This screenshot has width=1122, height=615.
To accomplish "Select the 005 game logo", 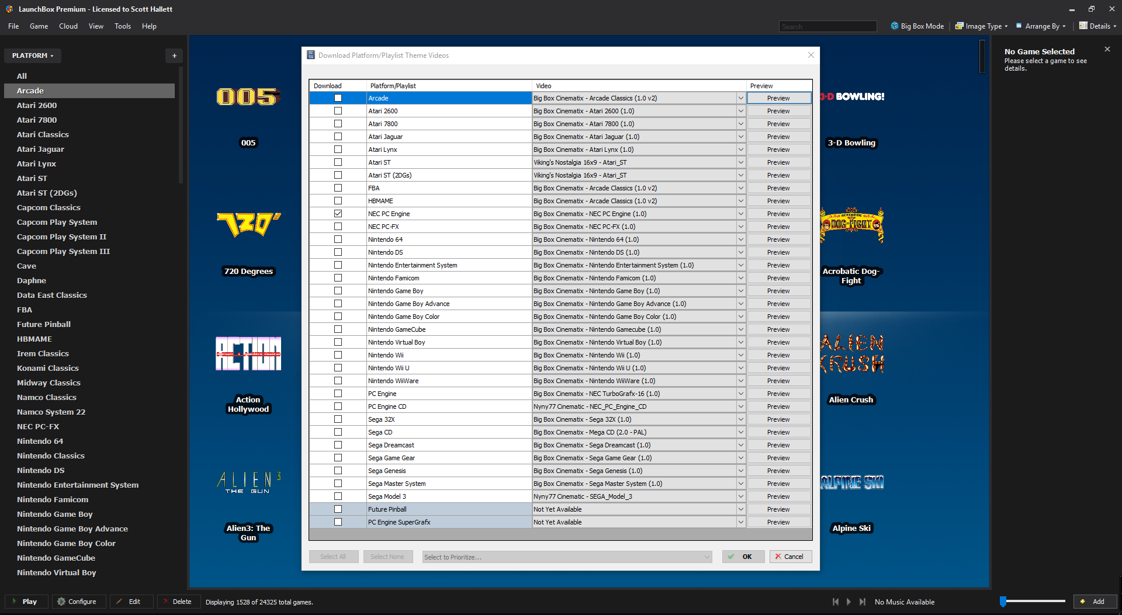I will [248, 96].
